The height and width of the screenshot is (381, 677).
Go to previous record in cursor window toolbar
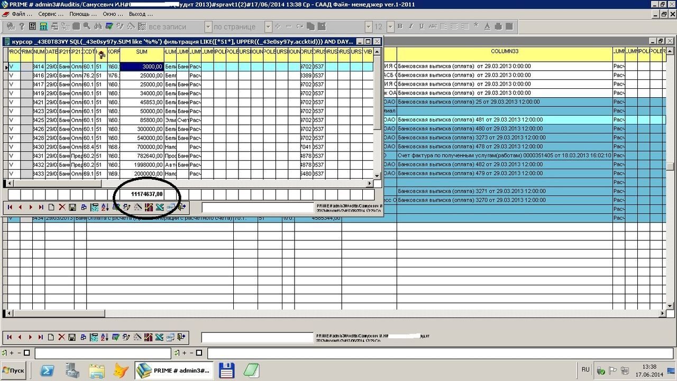click(20, 207)
